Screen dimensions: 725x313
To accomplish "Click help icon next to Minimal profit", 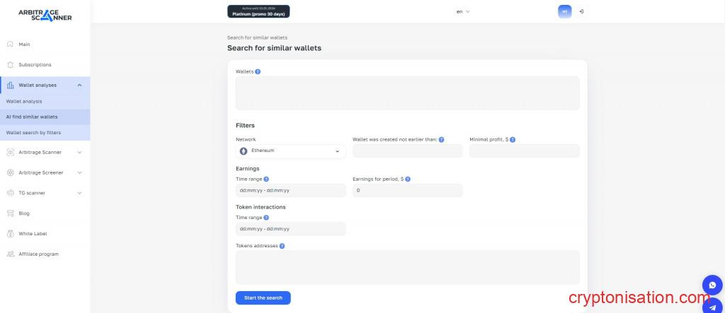I will click(513, 139).
